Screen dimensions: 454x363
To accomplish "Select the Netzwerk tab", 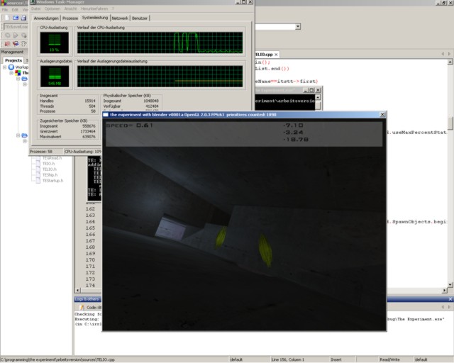I will point(119,18).
